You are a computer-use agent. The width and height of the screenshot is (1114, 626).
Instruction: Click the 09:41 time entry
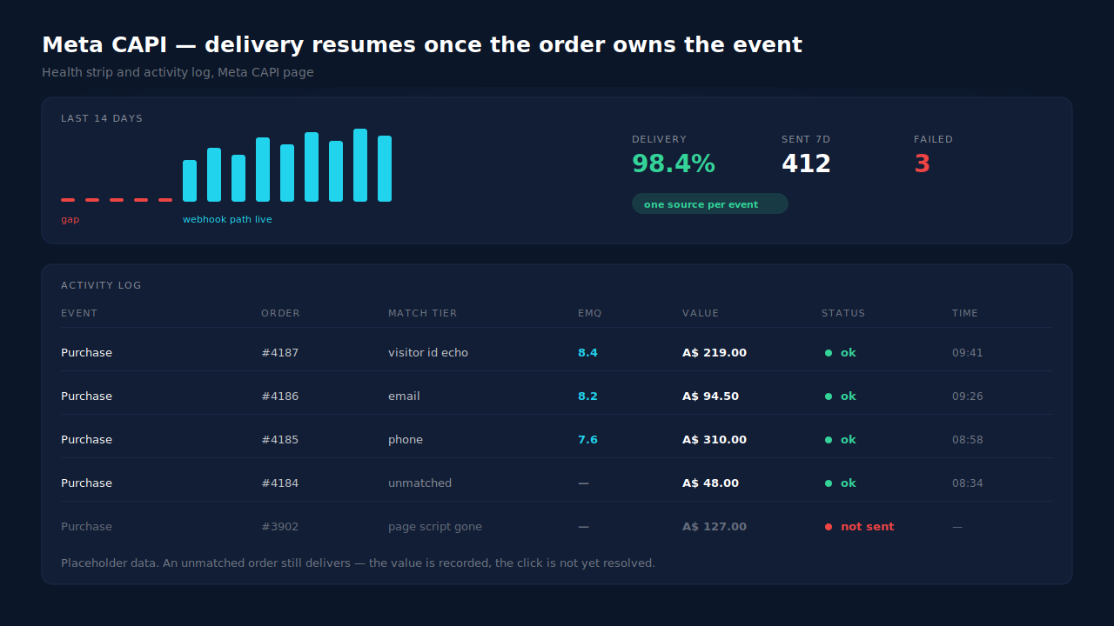(967, 352)
